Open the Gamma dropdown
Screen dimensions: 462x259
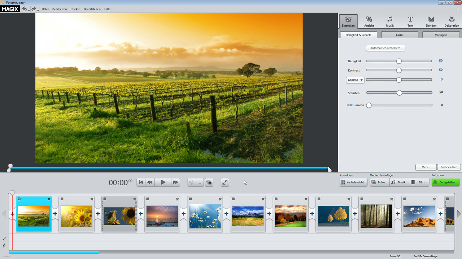[355, 80]
